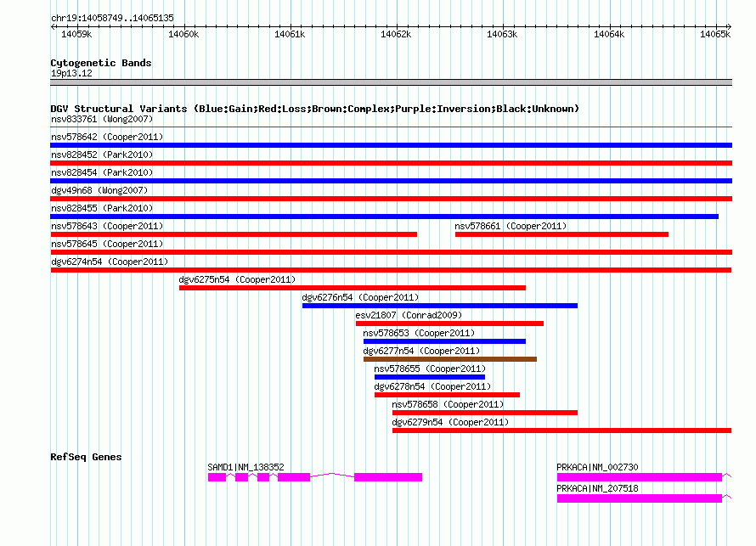
Task: Click the red dgv49n68 loss bar
Action: click(x=391, y=199)
